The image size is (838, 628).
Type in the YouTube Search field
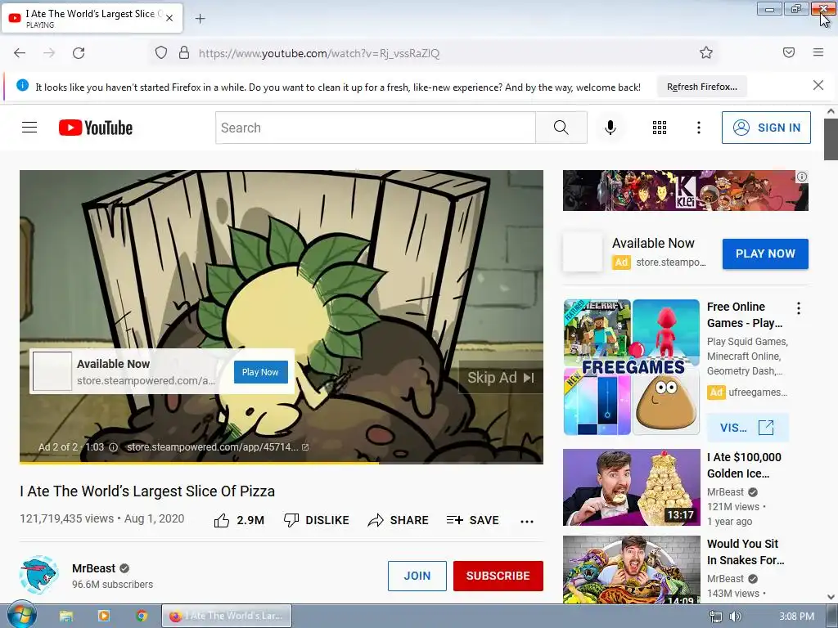click(375, 128)
